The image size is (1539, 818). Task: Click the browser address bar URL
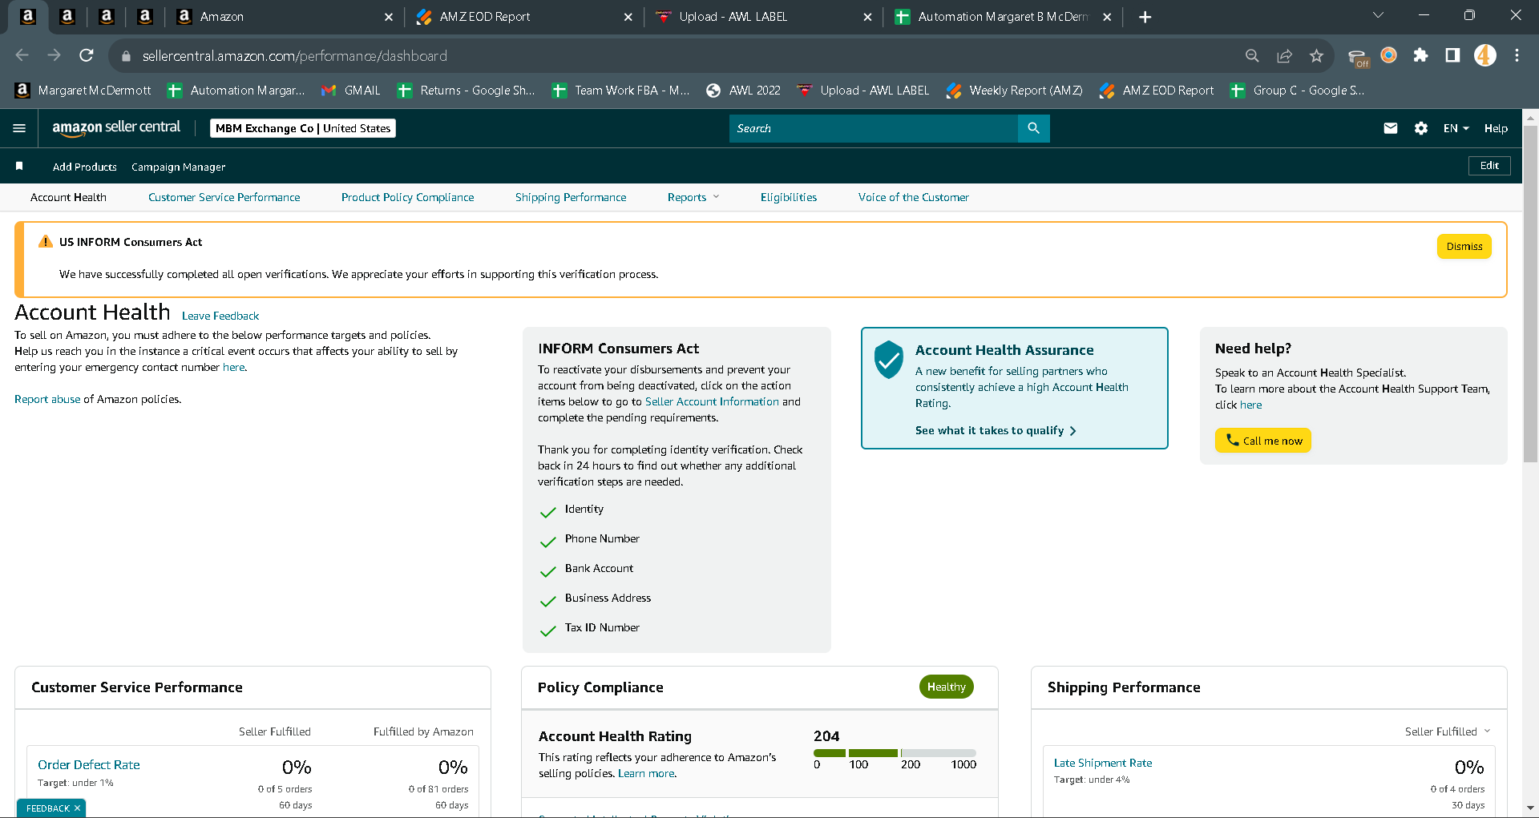coord(294,56)
